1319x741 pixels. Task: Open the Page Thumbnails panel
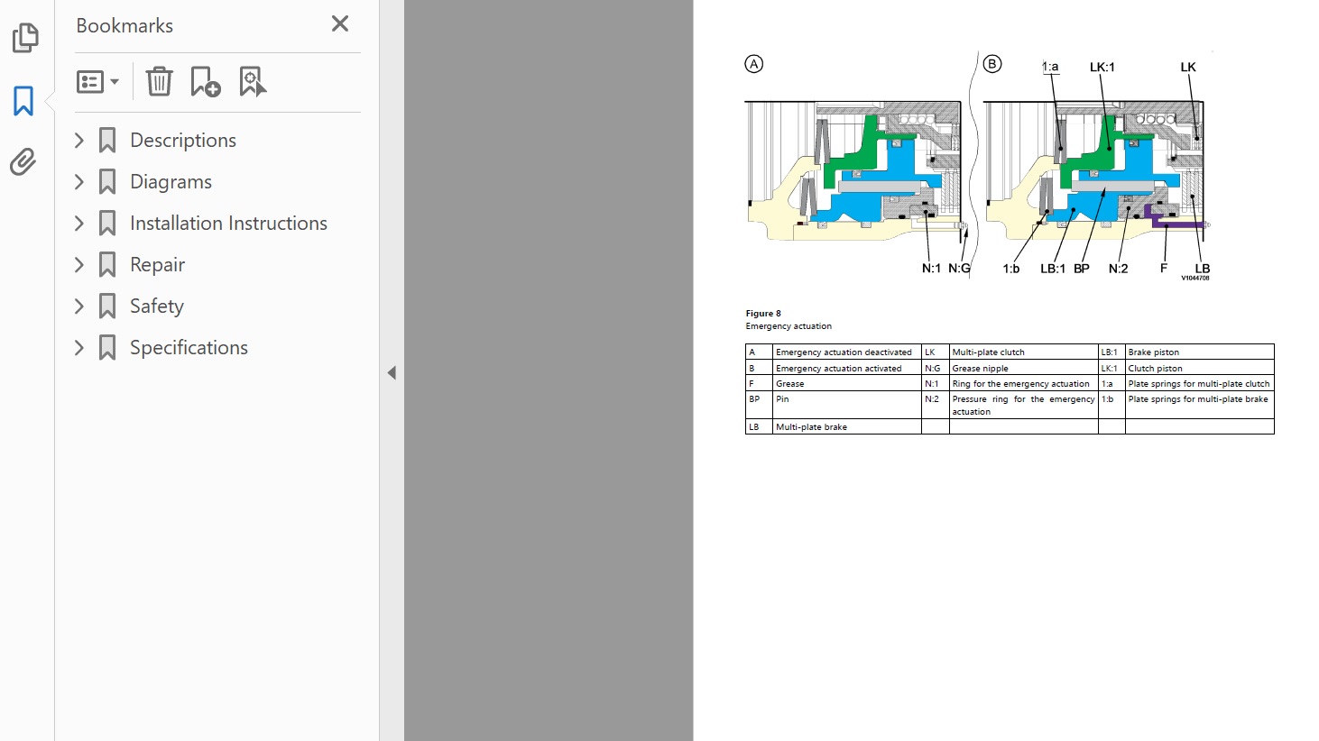point(25,38)
